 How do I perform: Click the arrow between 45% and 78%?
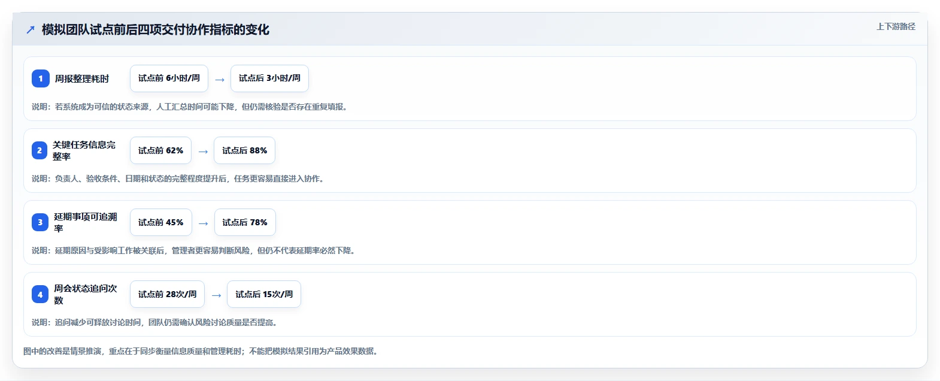pyautogui.click(x=204, y=223)
